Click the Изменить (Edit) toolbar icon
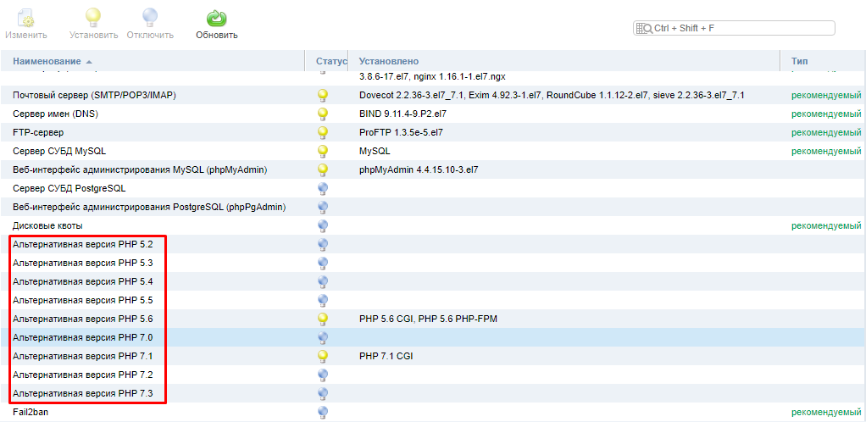 pos(25,19)
